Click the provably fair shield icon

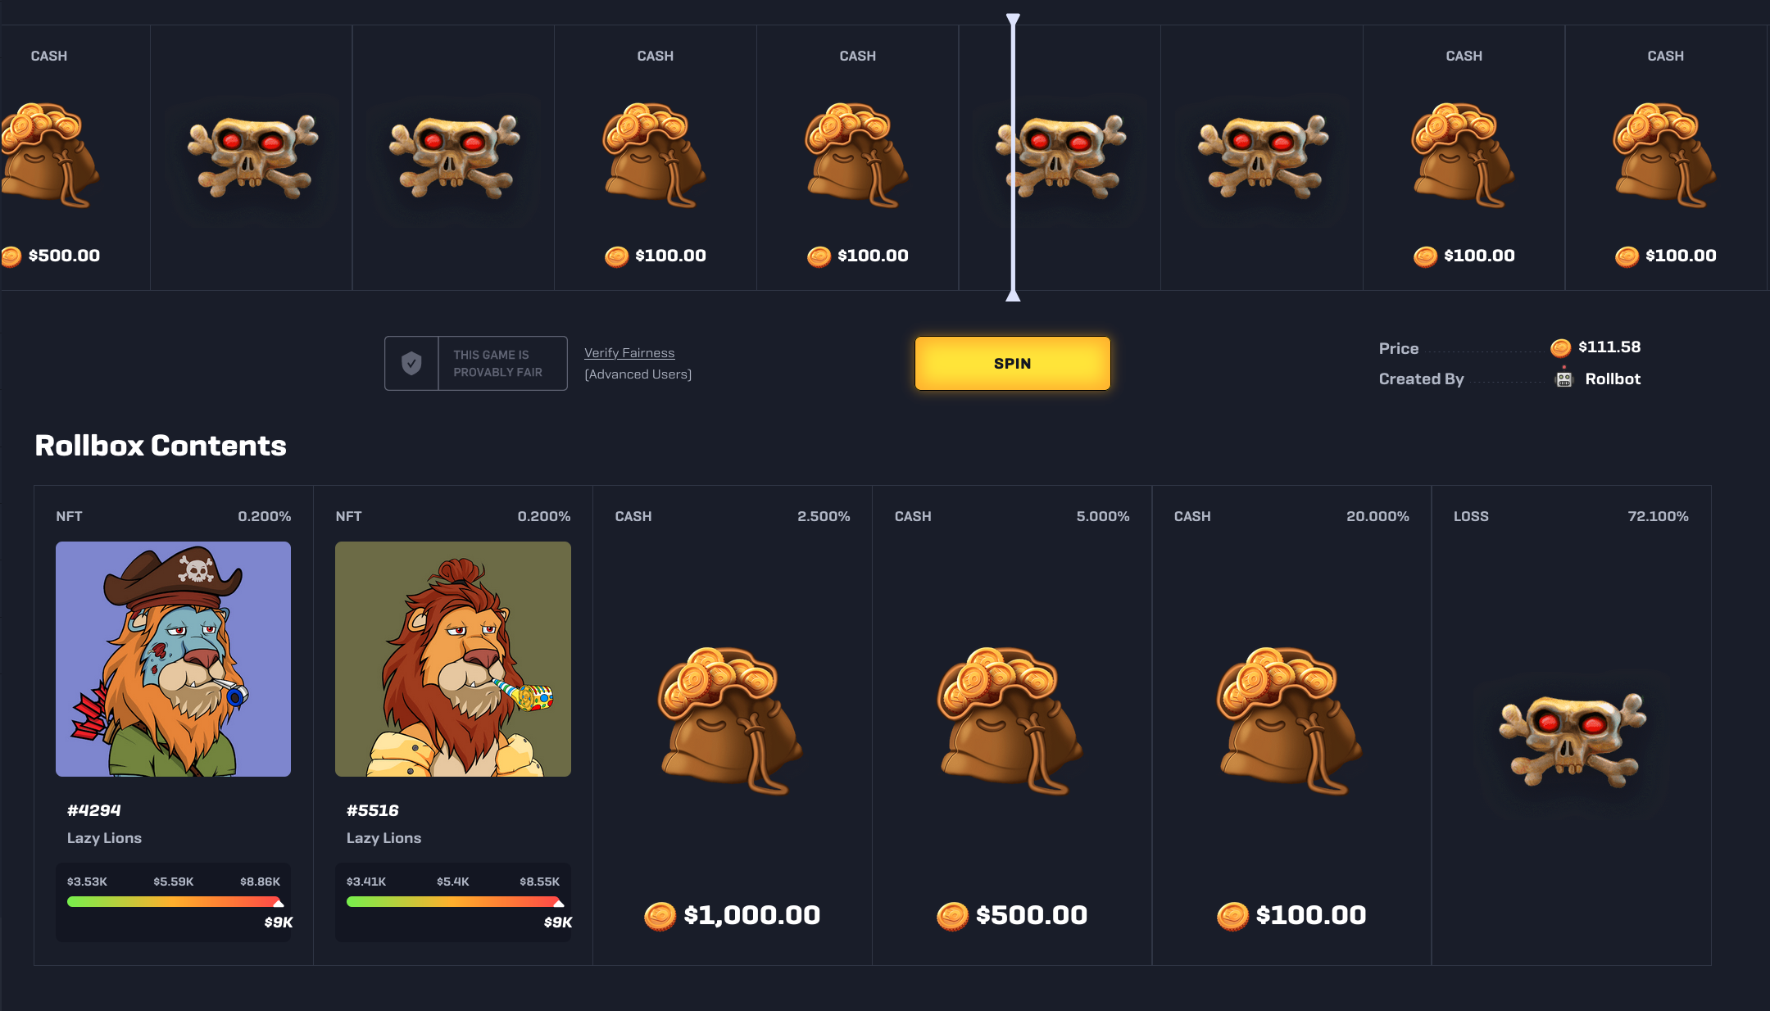click(x=411, y=363)
